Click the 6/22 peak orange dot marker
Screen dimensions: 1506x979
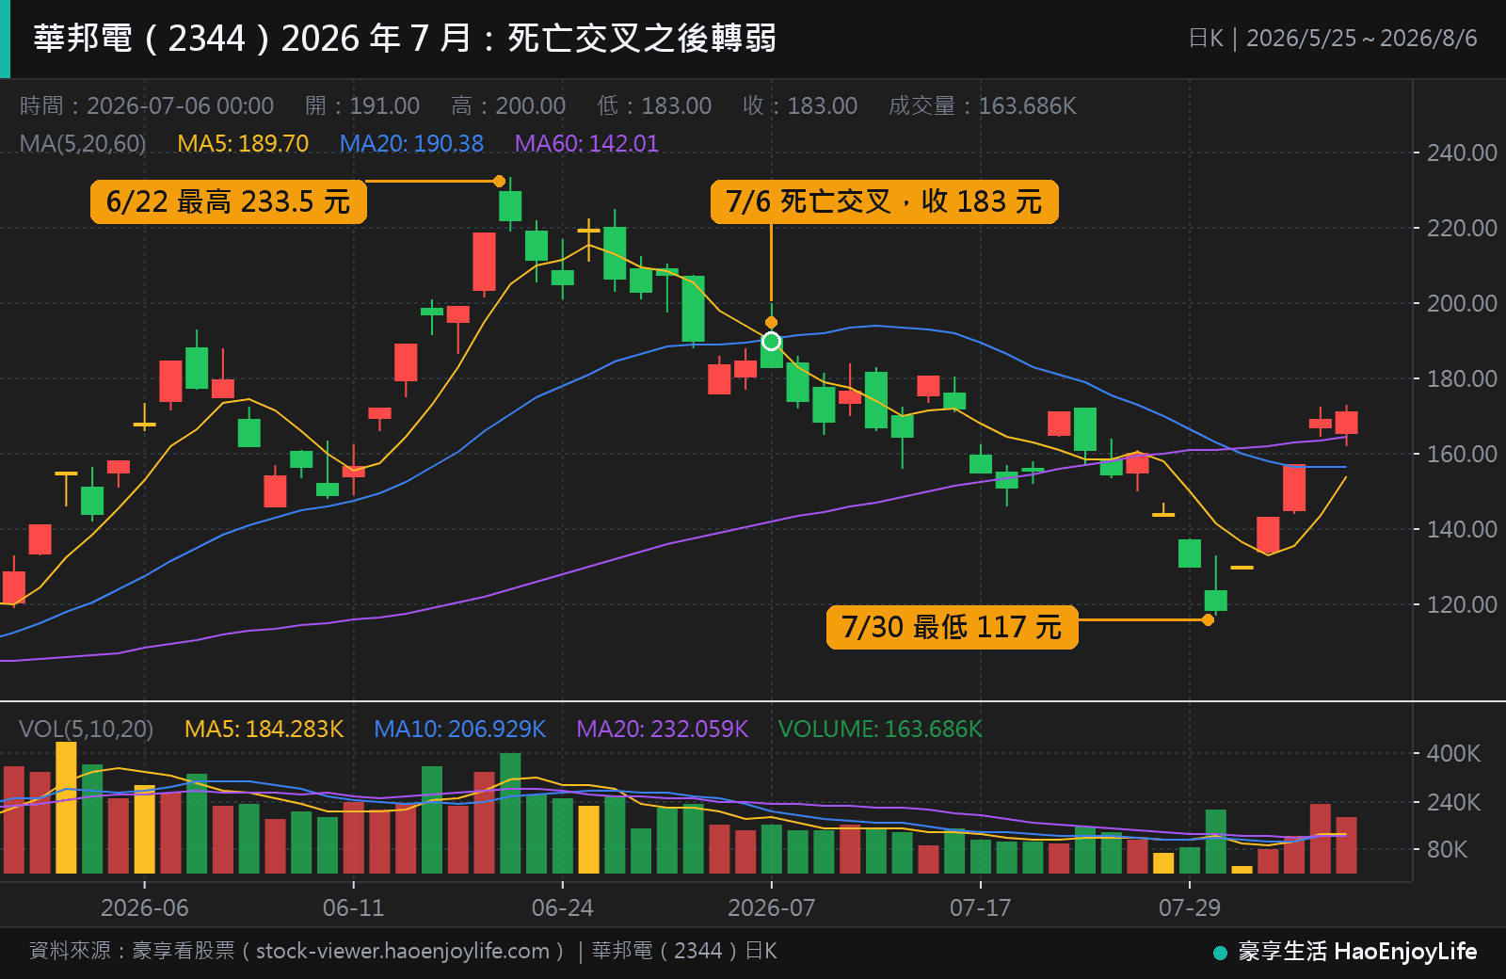[x=499, y=181]
